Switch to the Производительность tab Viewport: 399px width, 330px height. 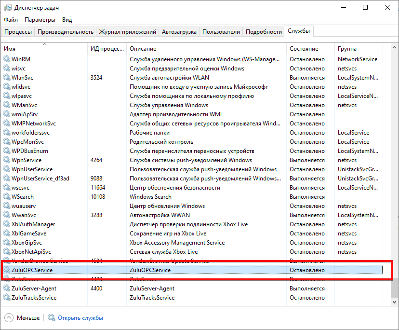[x=66, y=32]
